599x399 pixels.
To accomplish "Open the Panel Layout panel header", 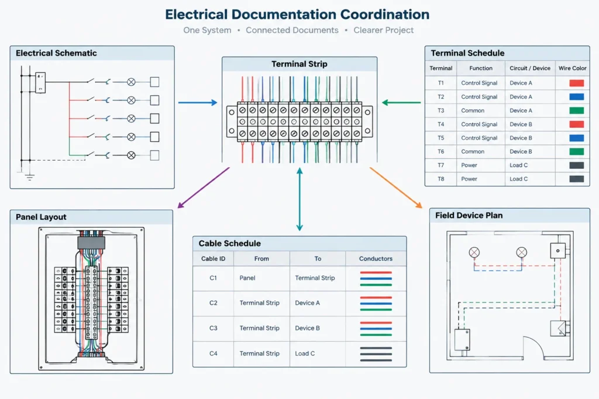I will click(91, 217).
